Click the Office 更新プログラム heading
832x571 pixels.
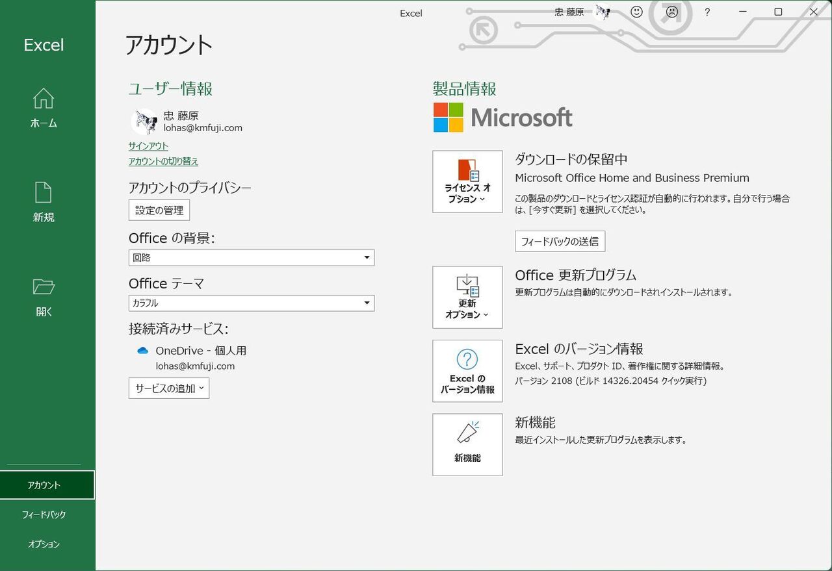coord(575,275)
